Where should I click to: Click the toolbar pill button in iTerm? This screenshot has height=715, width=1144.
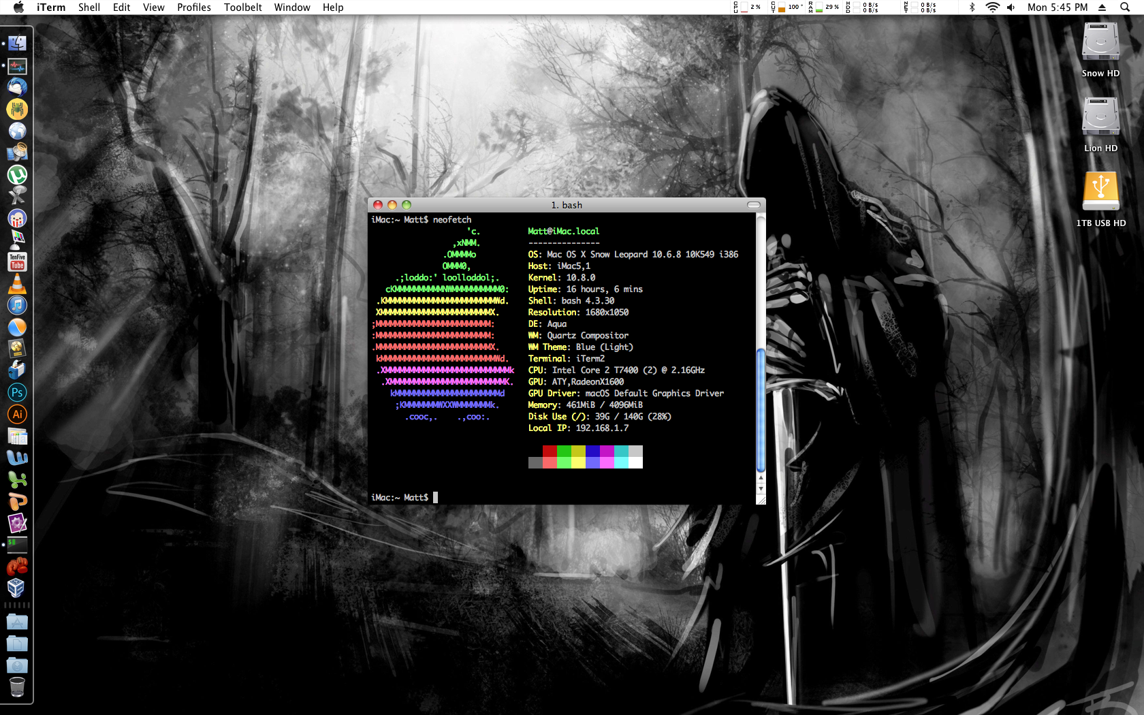tap(753, 205)
